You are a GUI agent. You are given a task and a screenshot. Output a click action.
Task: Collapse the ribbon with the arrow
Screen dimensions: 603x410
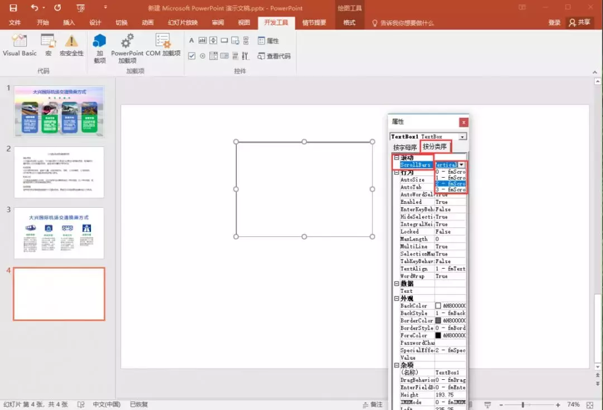click(x=595, y=72)
